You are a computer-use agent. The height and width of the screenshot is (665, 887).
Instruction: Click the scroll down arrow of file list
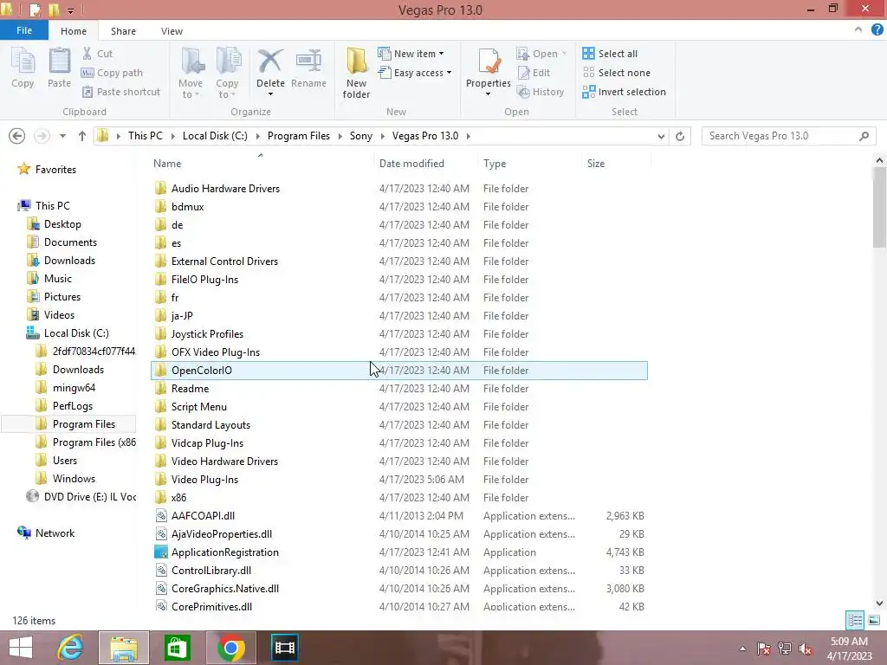[879, 604]
